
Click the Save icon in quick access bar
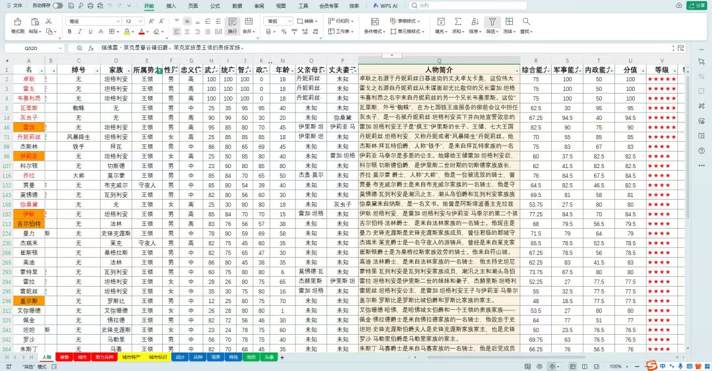pos(71,6)
